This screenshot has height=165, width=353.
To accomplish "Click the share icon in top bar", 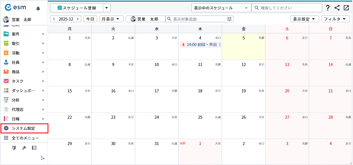I will (x=337, y=8).
